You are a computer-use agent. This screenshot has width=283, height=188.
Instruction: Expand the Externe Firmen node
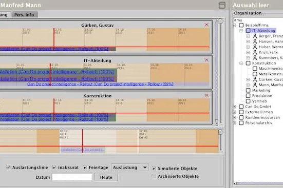click(234, 112)
